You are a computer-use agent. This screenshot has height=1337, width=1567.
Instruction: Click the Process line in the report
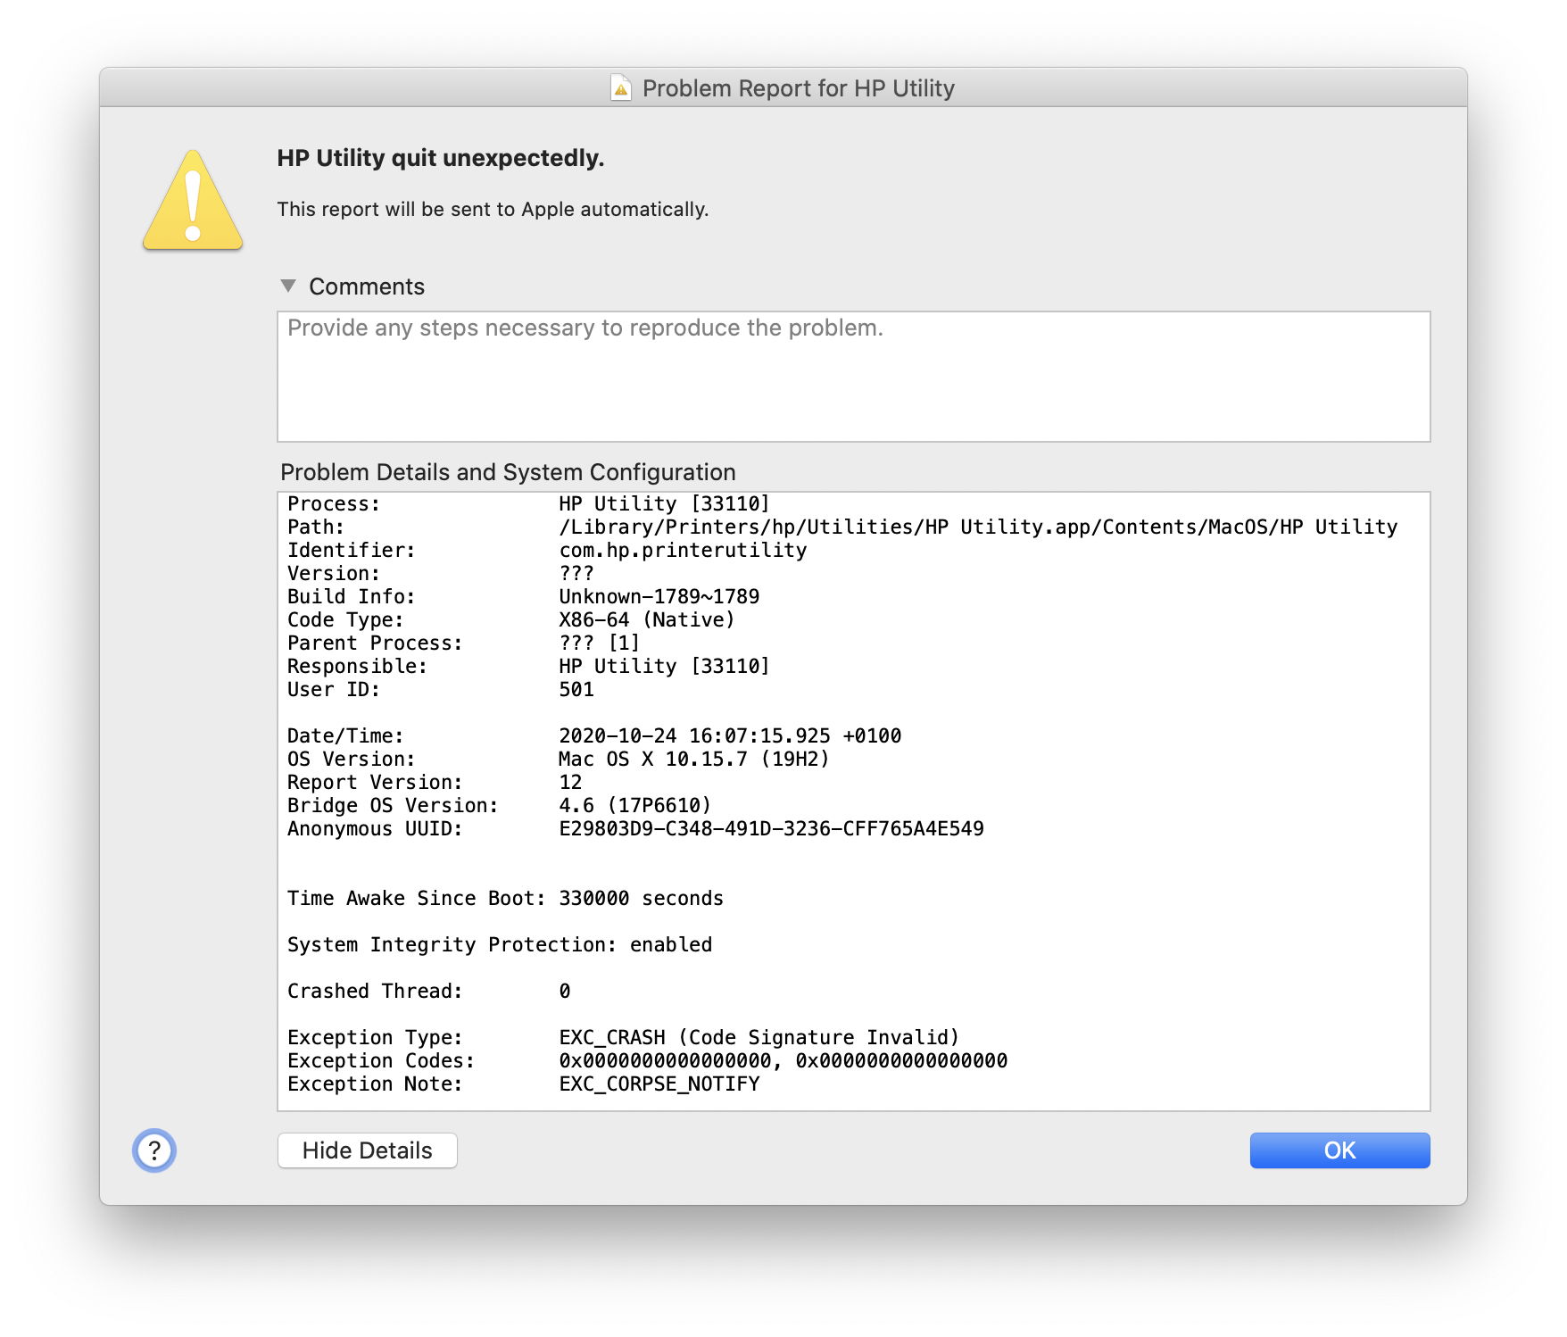527,504
